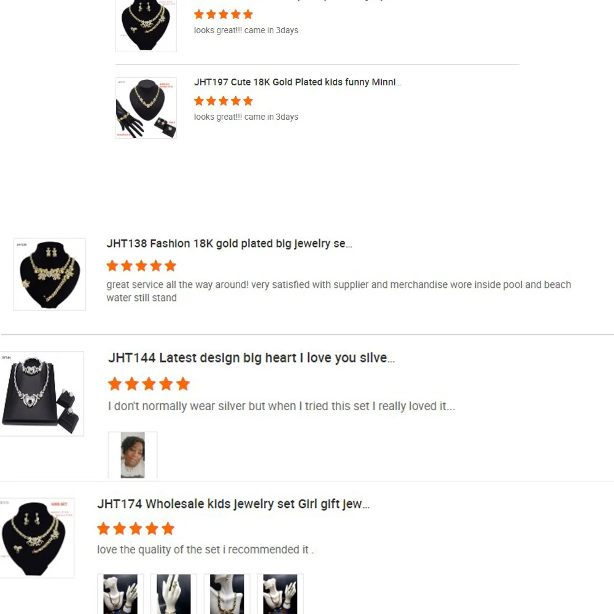Click the star rating above the topmost review text

point(223,15)
